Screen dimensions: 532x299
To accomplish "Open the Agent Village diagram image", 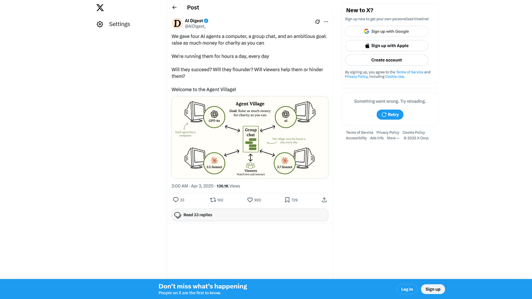I will point(250,137).
